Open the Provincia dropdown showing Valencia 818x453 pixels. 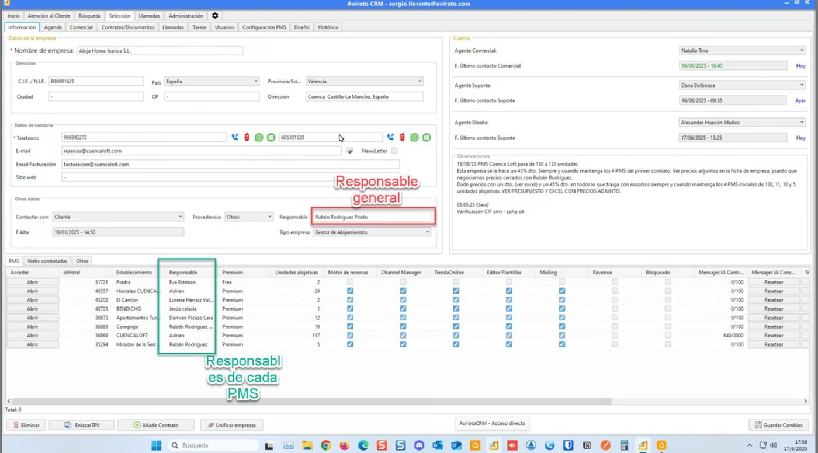tap(365, 81)
